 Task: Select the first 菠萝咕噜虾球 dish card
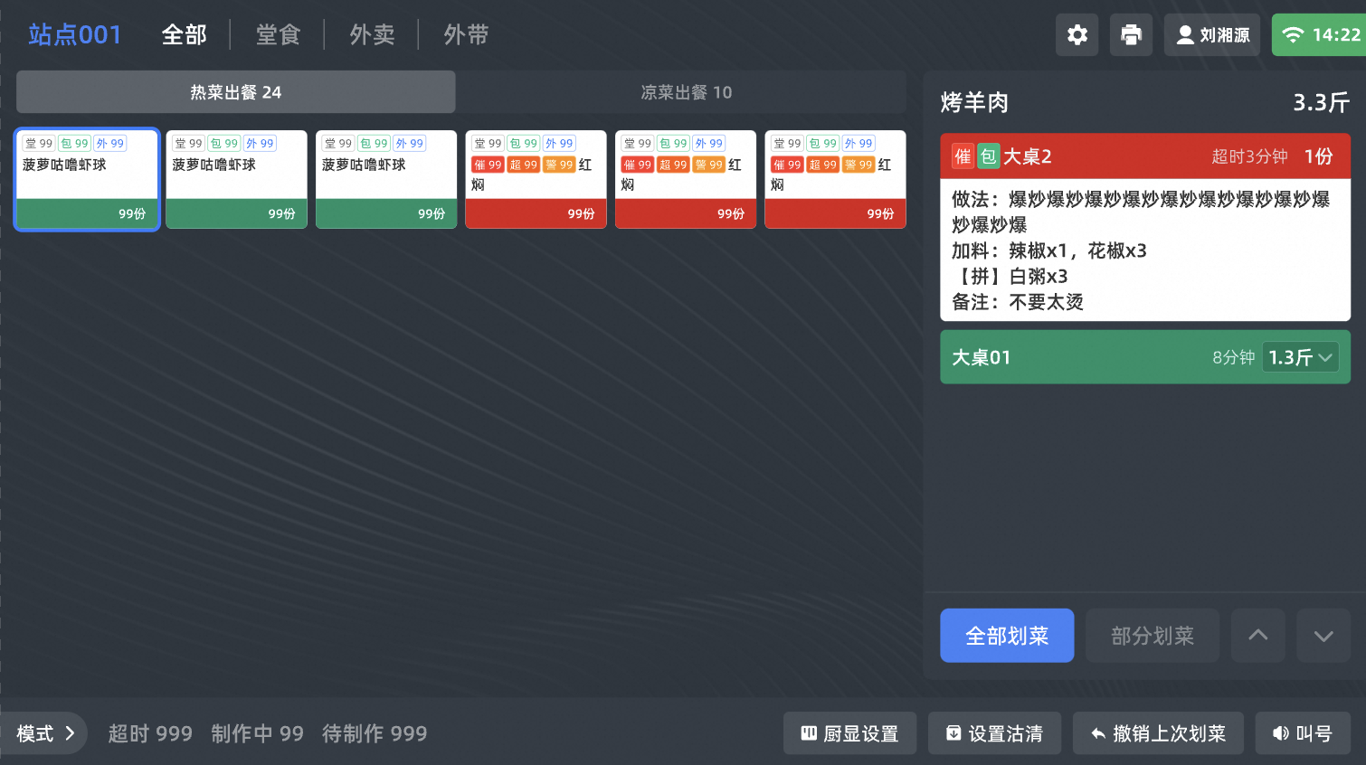pyautogui.click(x=87, y=179)
